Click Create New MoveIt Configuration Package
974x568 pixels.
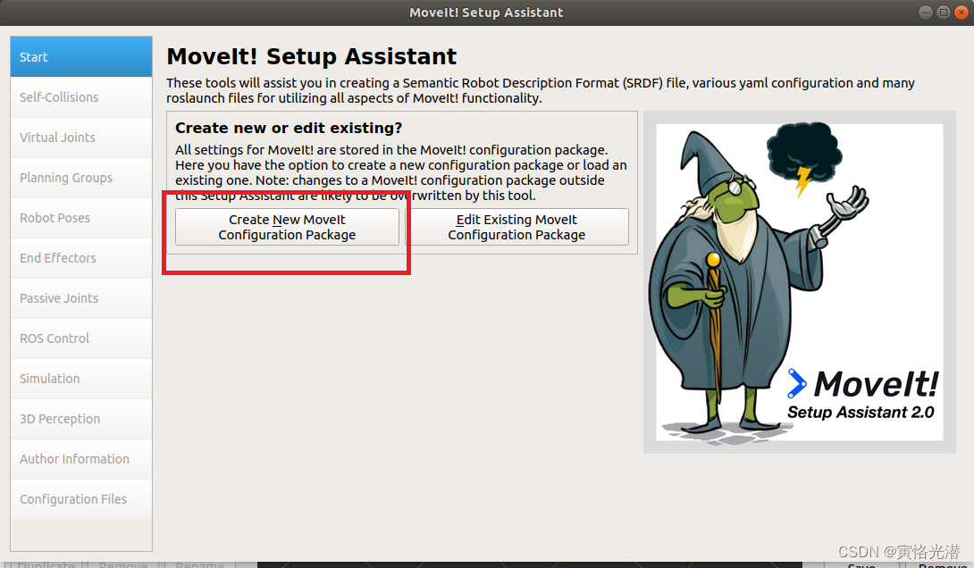287,227
